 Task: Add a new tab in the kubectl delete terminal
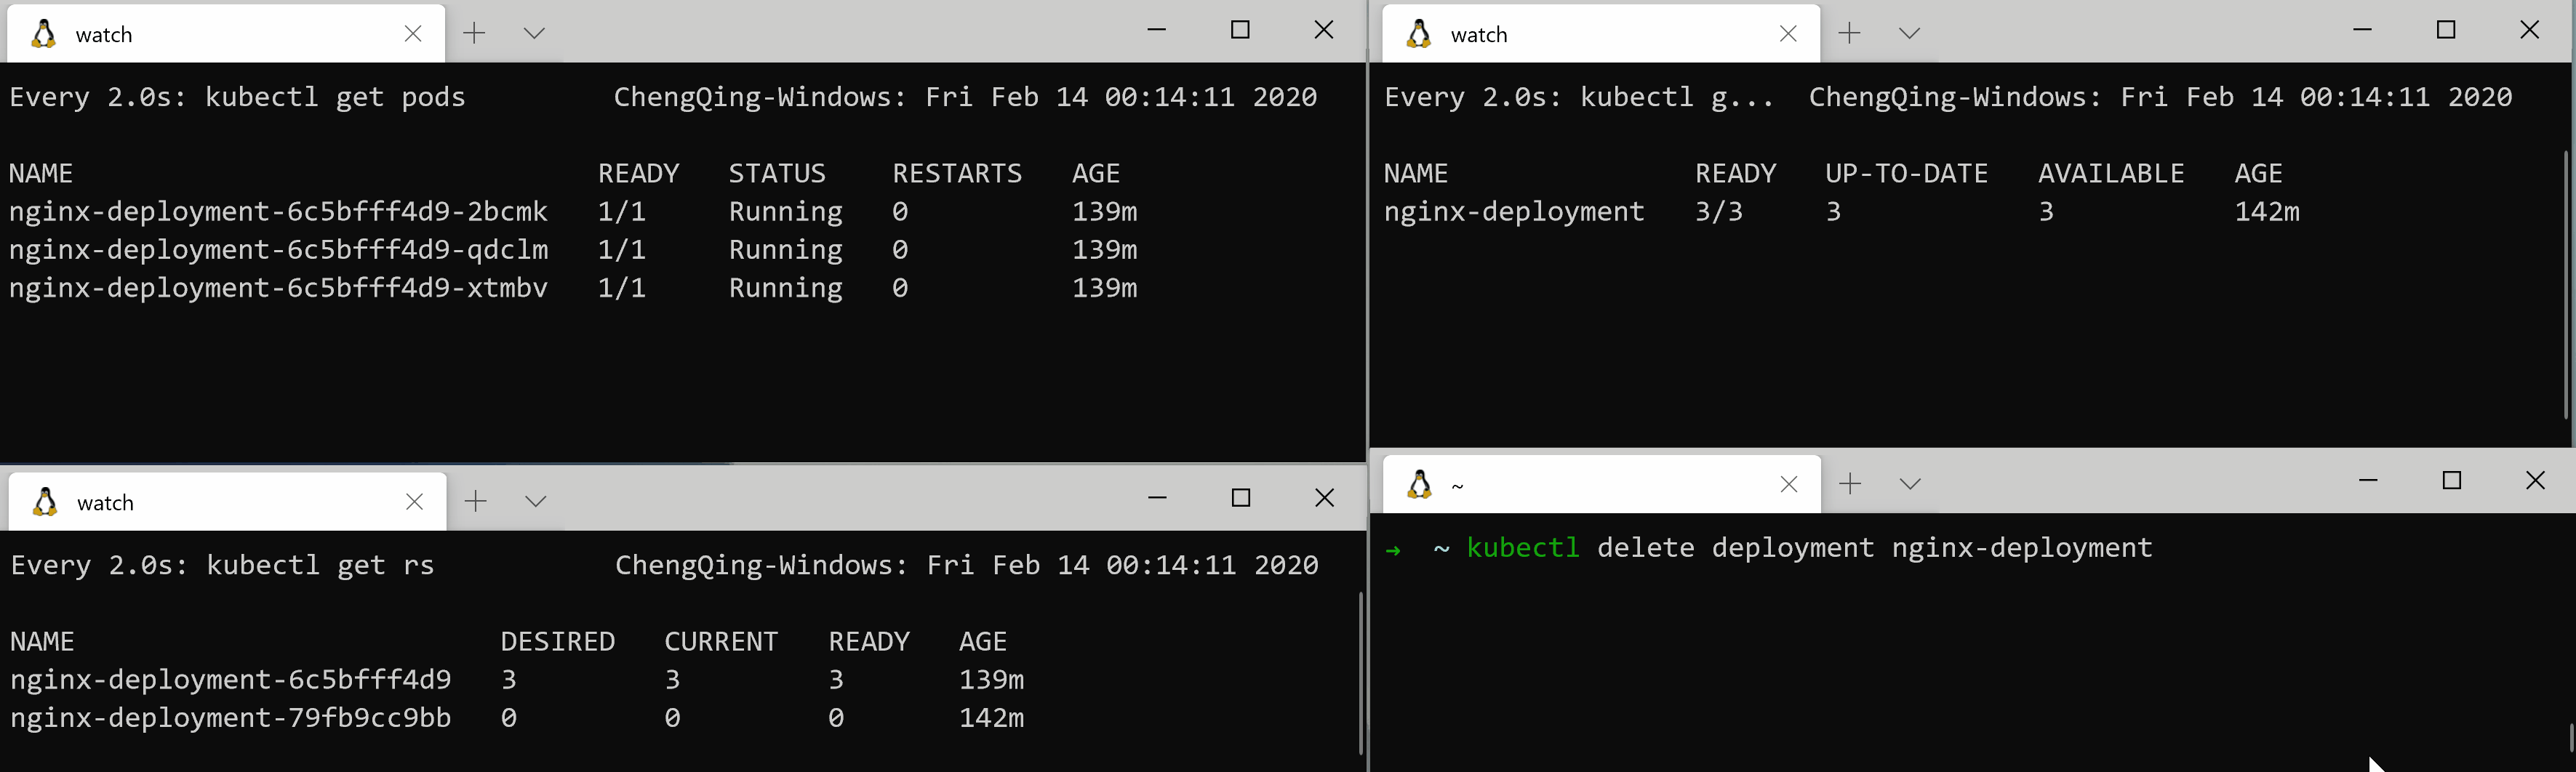click(x=1850, y=484)
